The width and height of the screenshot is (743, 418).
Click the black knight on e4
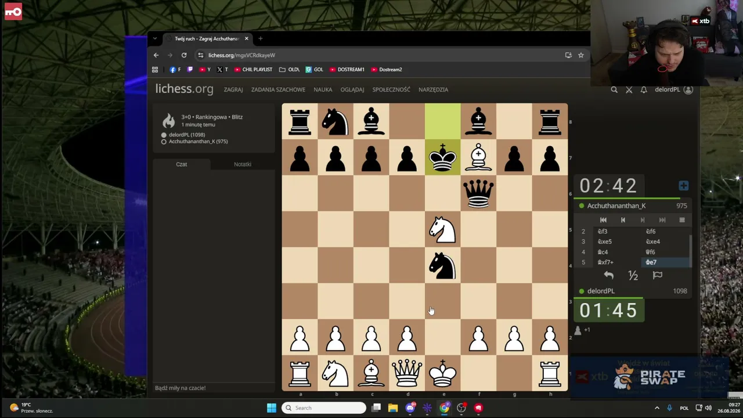coord(443,265)
